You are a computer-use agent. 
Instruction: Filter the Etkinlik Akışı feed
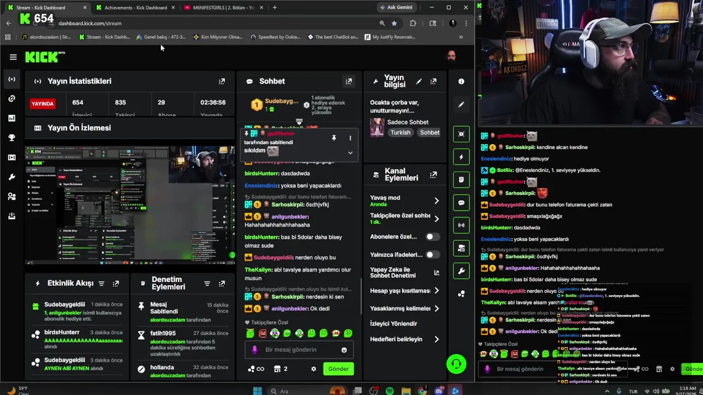(101, 284)
